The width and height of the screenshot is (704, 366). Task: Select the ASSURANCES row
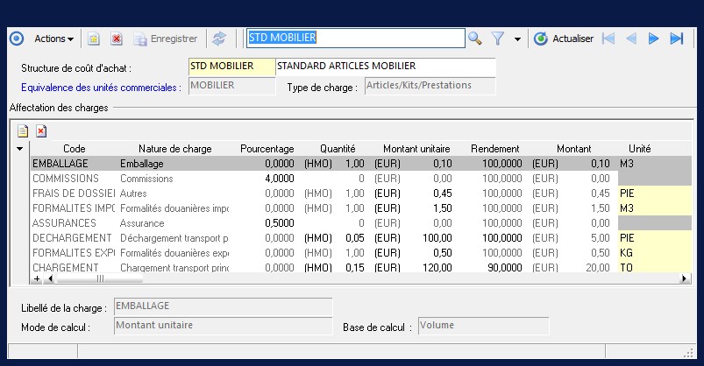coord(361,223)
